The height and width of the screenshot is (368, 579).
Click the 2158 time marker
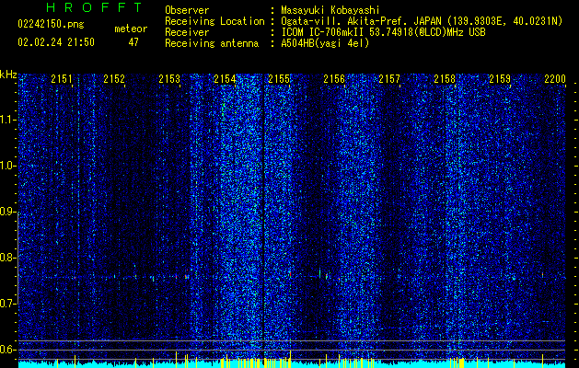[x=445, y=78]
